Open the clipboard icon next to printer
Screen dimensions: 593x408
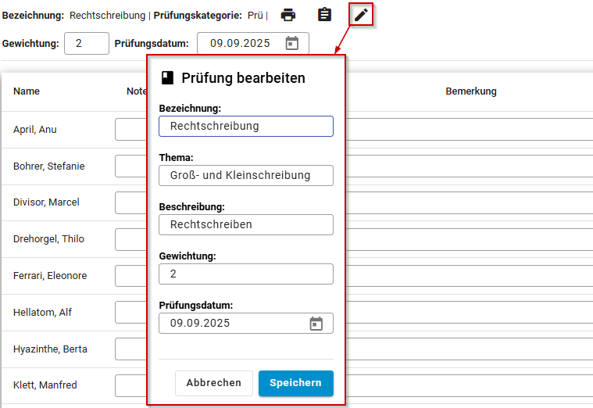[x=324, y=15]
